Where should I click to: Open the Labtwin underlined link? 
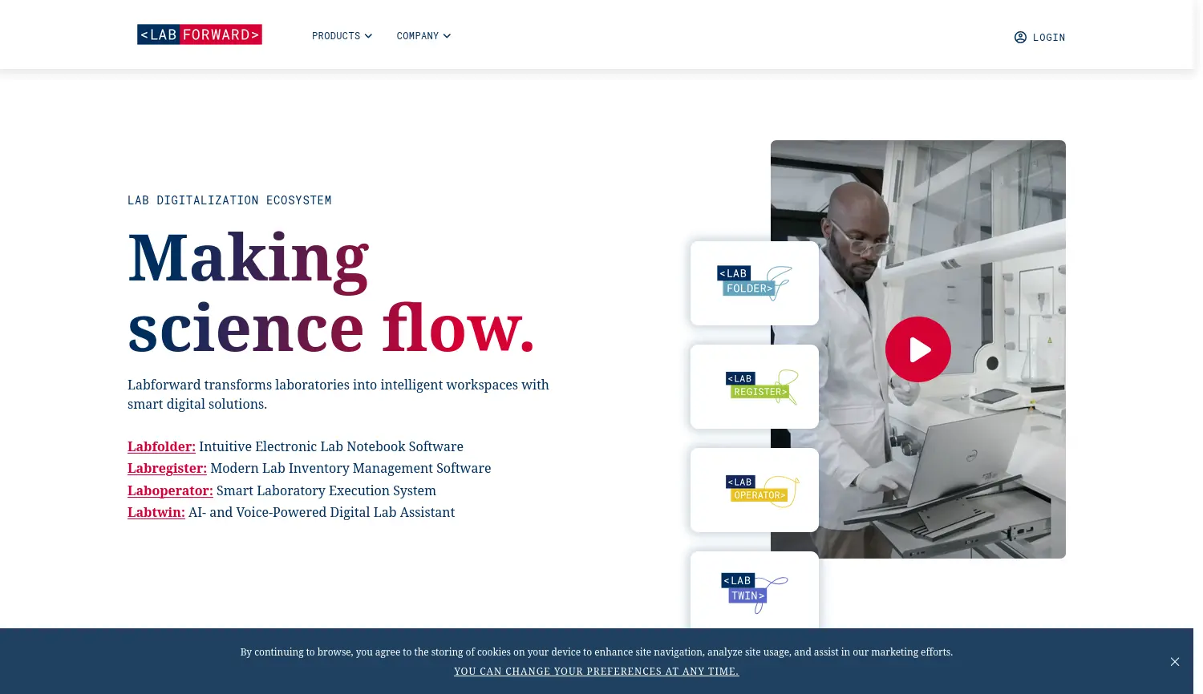click(156, 512)
